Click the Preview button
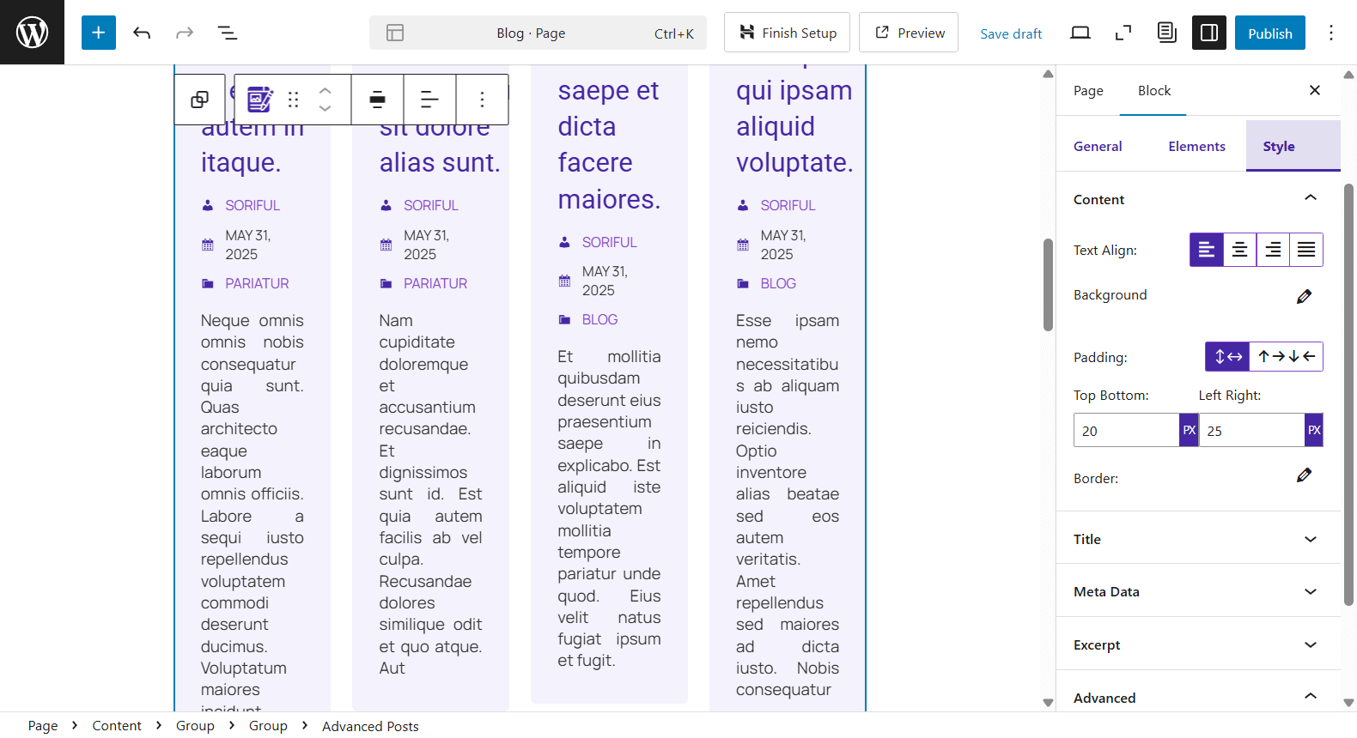 click(909, 33)
